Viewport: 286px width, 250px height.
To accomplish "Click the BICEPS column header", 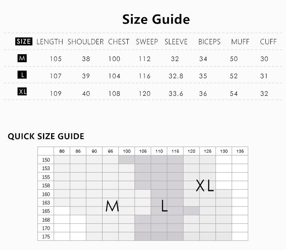I will point(209,42).
